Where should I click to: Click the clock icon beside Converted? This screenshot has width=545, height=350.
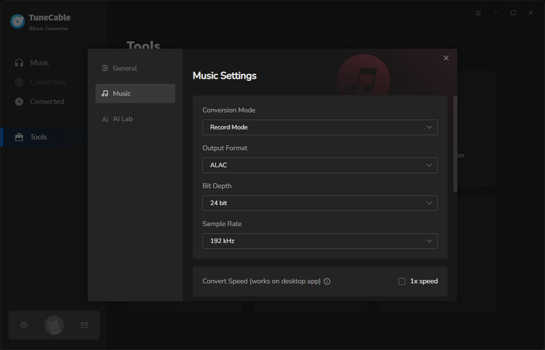(x=19, y=101)
